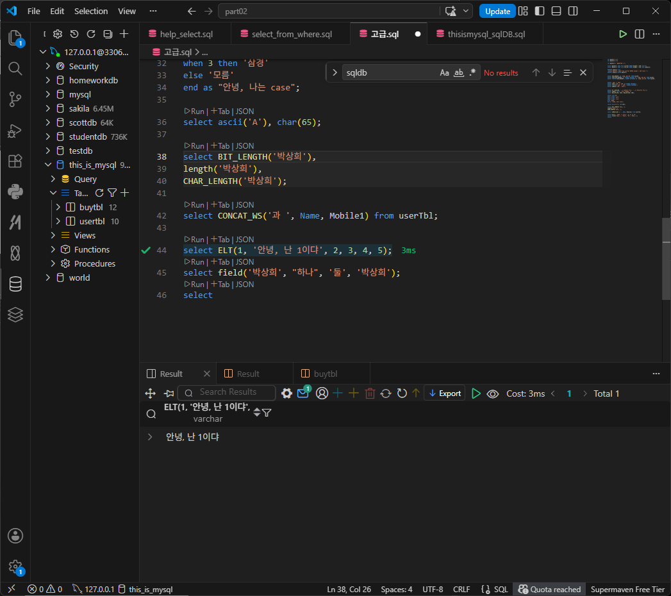This screenshot has width=671, height=596.
Task: Open the Database explorer view
Action: pos(15,284)
